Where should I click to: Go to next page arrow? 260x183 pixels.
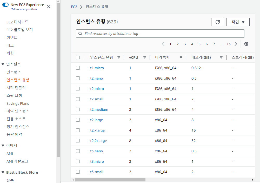[x=236, y=44]
